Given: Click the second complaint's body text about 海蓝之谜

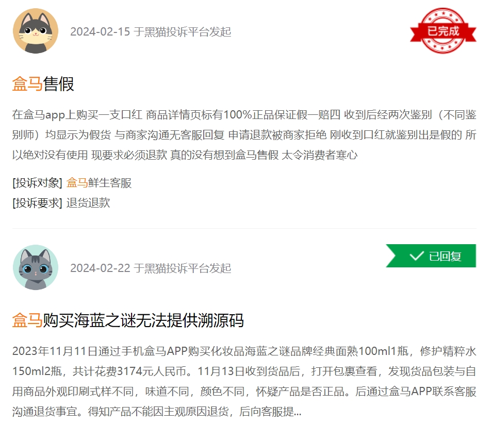Looking at the screenshot, I should click(x=244, y=381).
